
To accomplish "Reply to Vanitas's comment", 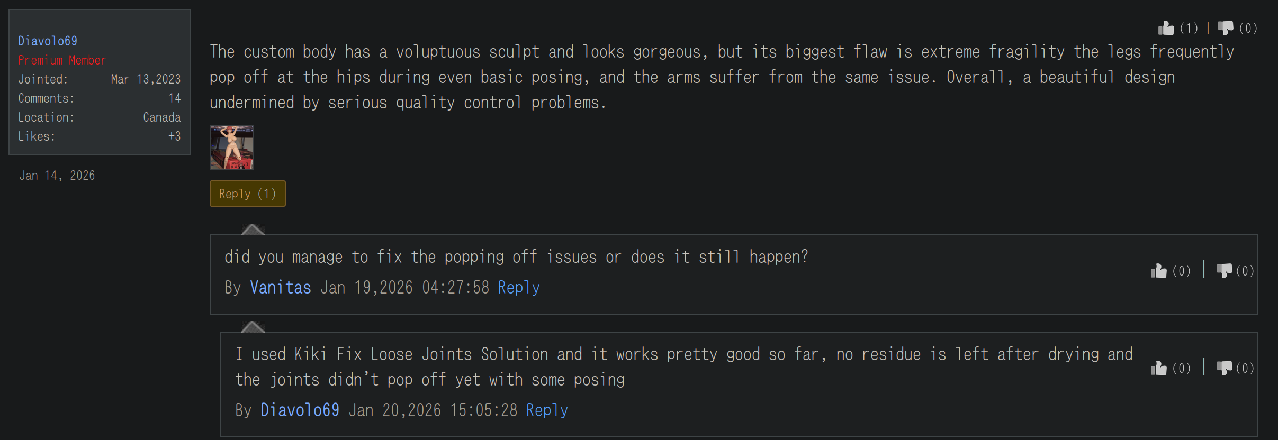I will tap(519, 287).
